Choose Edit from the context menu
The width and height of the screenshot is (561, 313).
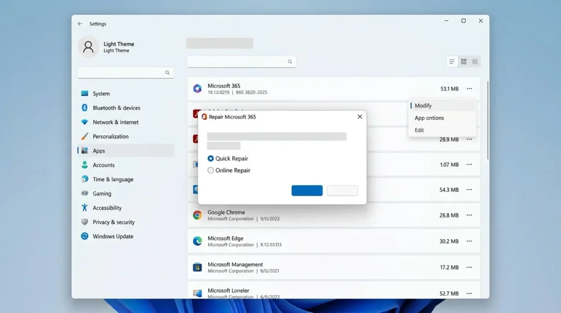[x=442, y=130]
